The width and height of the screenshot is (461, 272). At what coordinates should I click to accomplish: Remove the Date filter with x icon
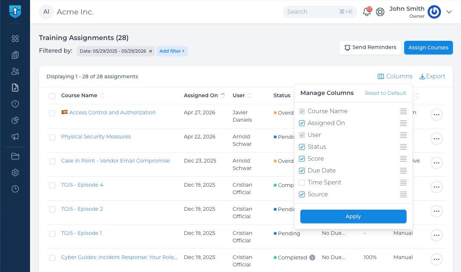(x=151, y=51)
